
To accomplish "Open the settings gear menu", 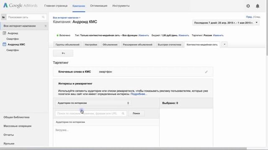I will 248,6.
